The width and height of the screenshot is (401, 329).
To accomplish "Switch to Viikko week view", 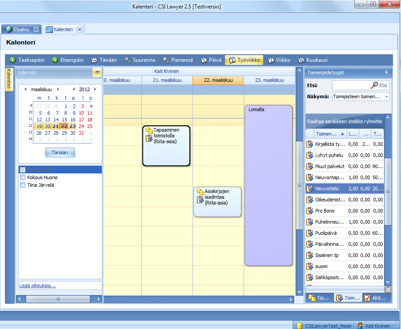I will tap(279, 60).
